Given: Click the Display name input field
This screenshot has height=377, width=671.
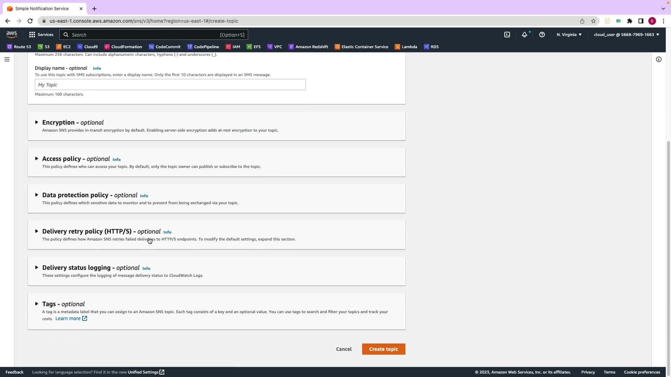Looking at the screenshot, I should click(170, 84).
